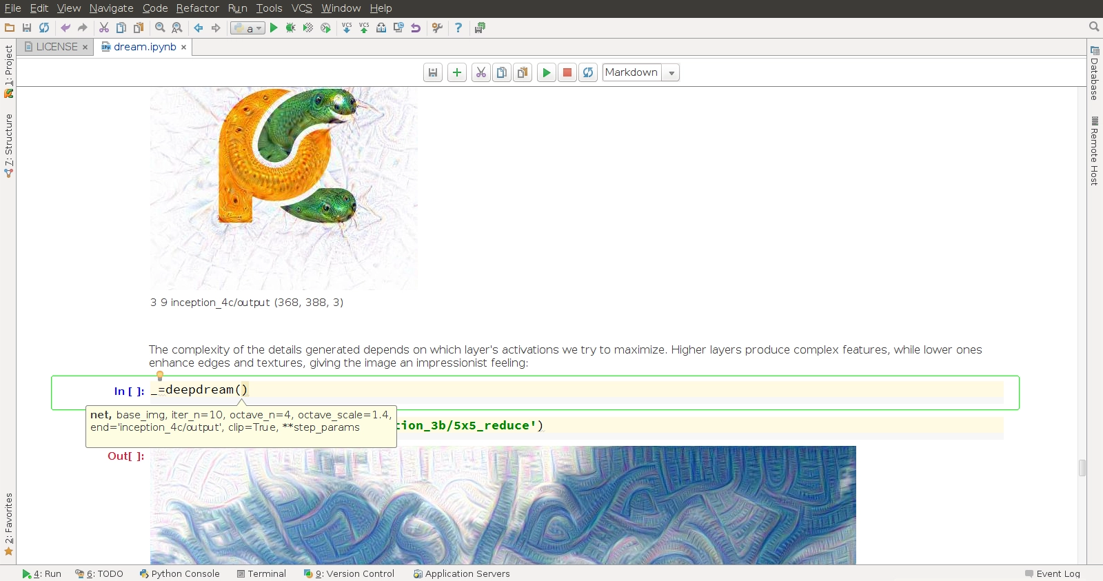This screenshot has width=1103, height=581.
Task: Open the Window menu
Action: (x=341, y=8)
